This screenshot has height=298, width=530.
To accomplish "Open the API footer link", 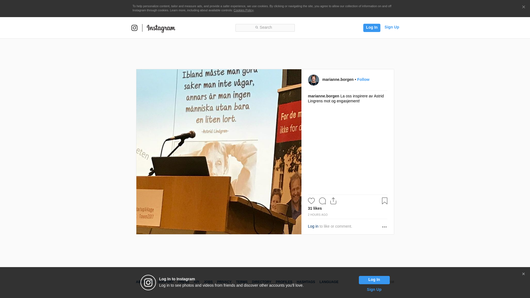I will (x=197, y=282).
